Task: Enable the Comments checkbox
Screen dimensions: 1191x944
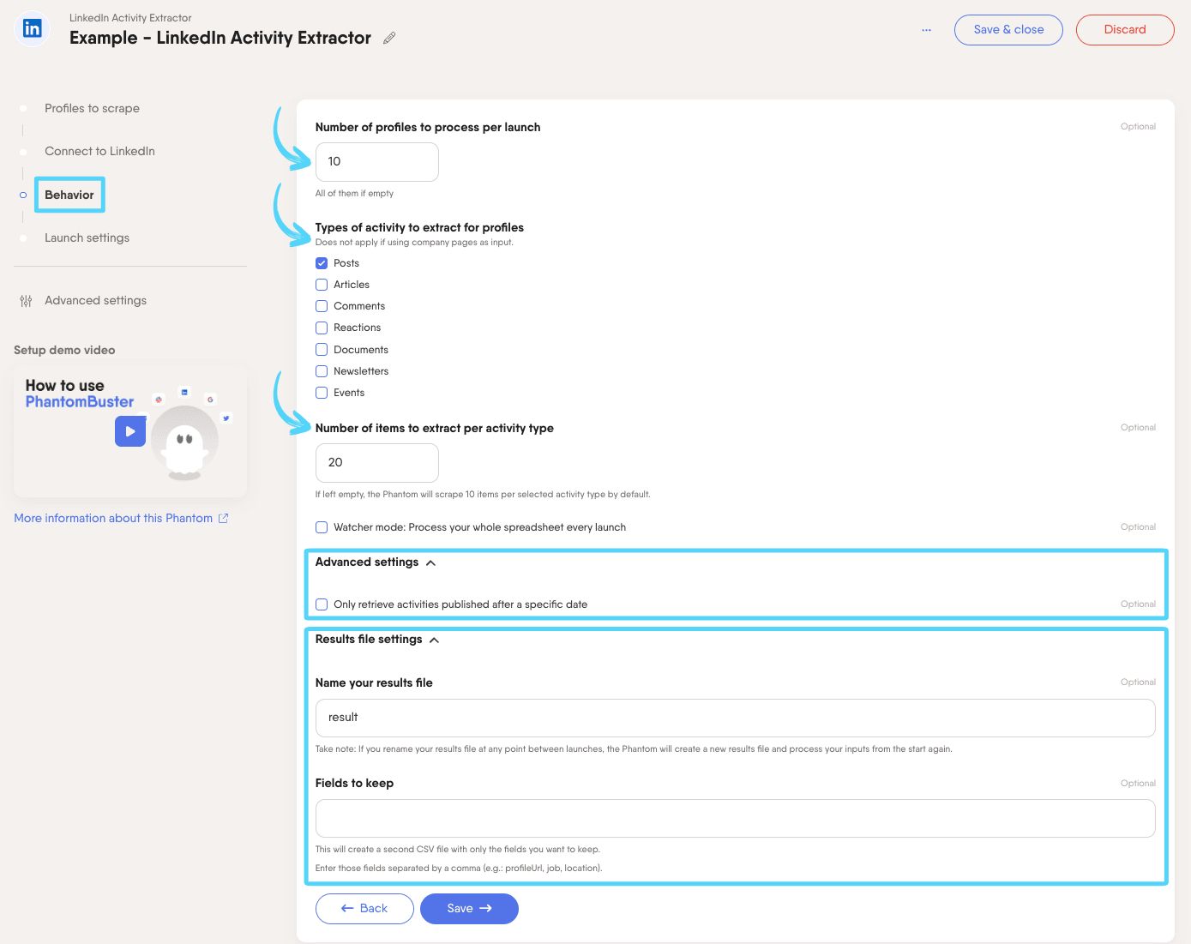Action: tap(322, 306)
